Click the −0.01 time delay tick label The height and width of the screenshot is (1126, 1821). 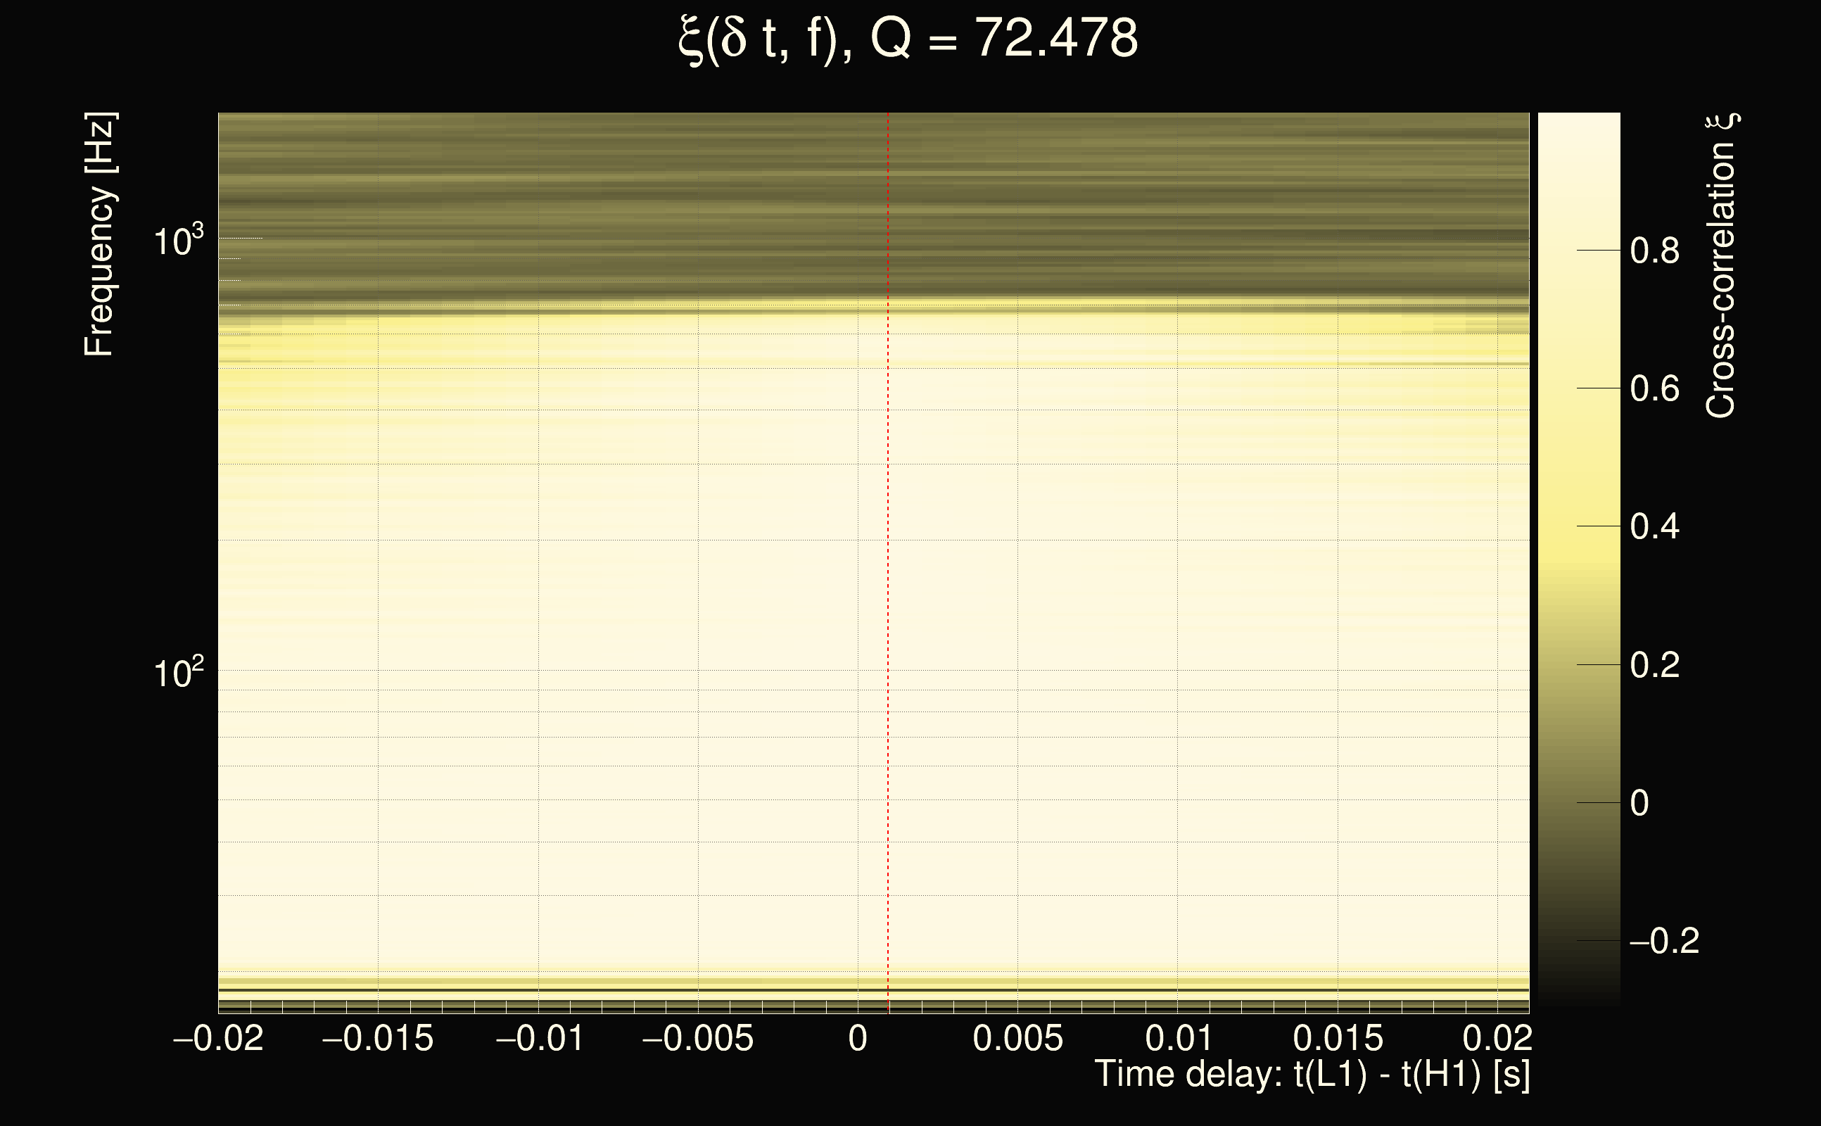(539, 1039)
